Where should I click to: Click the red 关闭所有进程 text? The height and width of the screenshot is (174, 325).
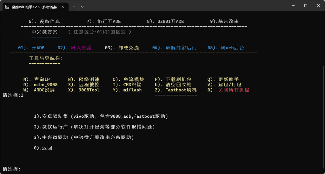pyautogui.click(x=233, y=90)
